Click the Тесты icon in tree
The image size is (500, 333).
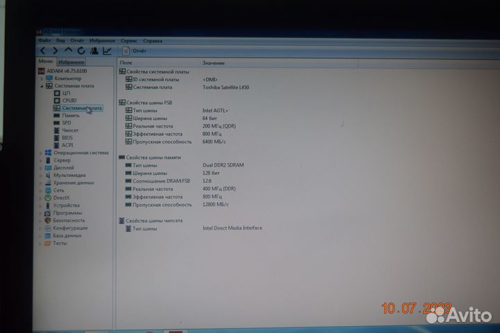(47, 243)
